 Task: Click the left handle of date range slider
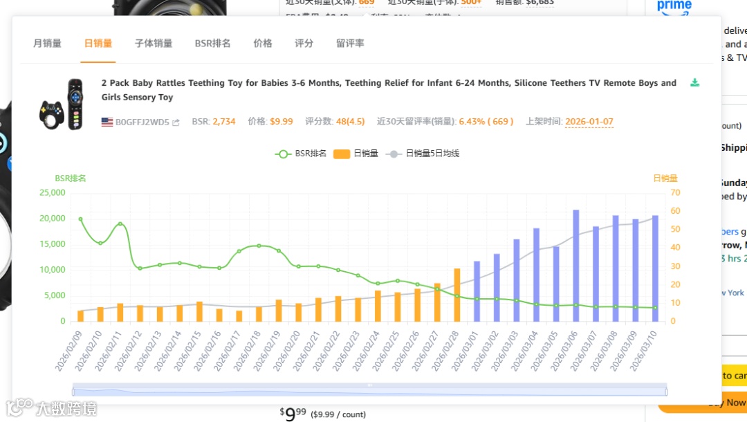73,392
